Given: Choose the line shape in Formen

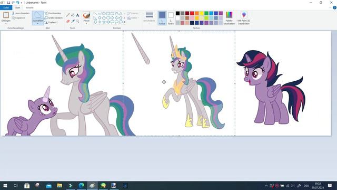Looking at the screenshot, I should 95,14.
